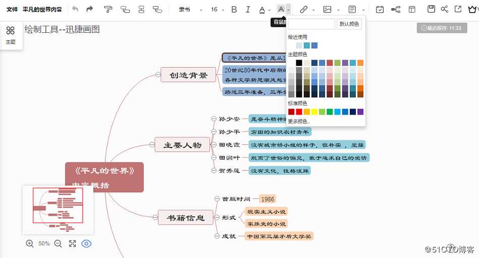Viewport: 479px width, 258px height.
Task: Insert a hyperlink via link icon
Action: 303,10
